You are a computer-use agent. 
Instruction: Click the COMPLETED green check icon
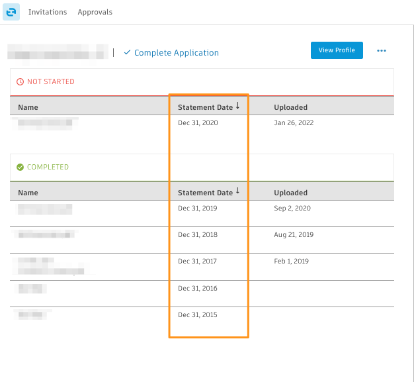coord(20,167)
